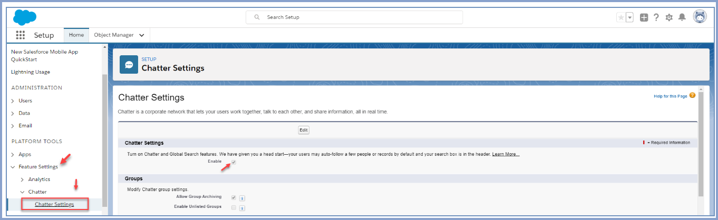Open the help question mark icon
Image resolution: width=718 pixels, height=220 pixels.
(656, 17)
